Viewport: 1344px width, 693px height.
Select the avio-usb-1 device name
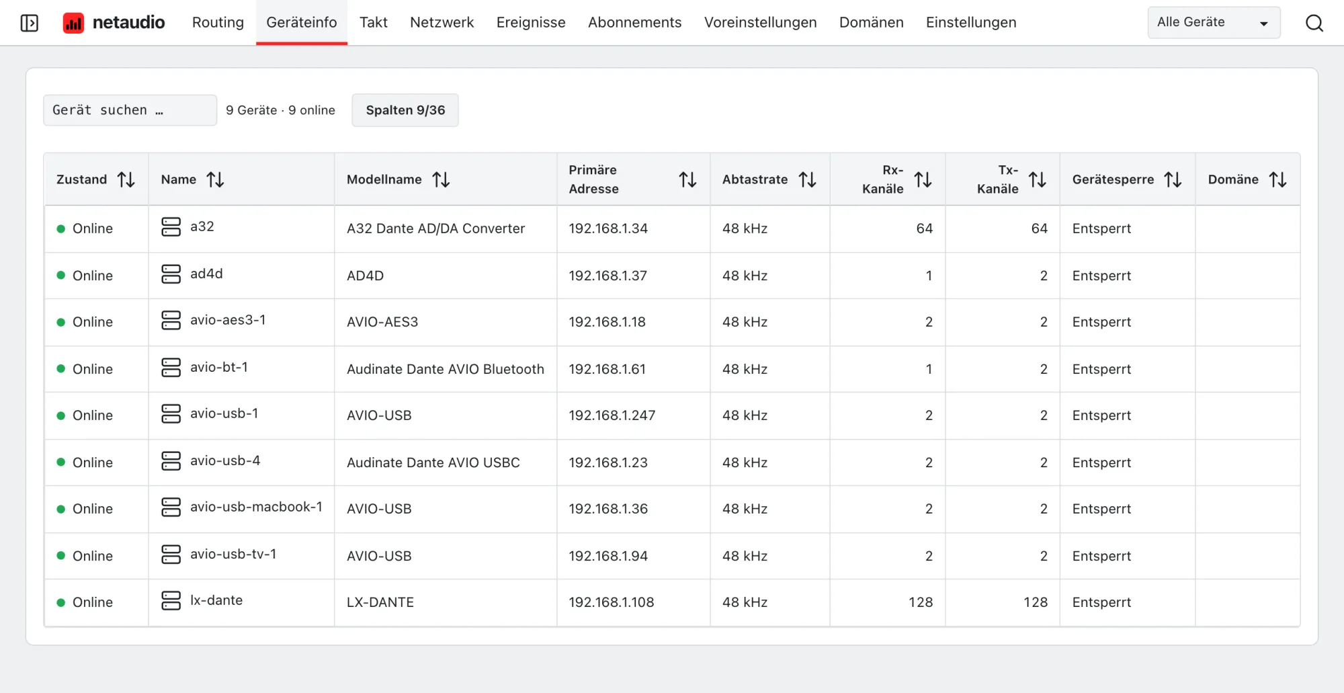[x=224, y=413]
